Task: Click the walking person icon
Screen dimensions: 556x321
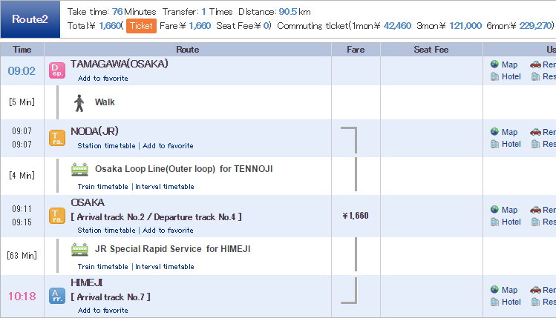Action: point(79,103)
